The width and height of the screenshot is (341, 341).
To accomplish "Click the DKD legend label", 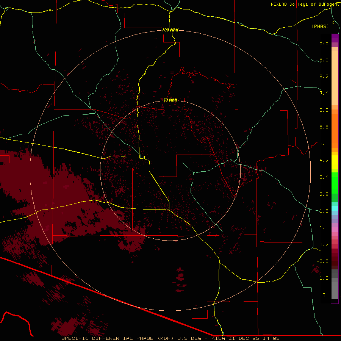I will [x=333, y=23].
